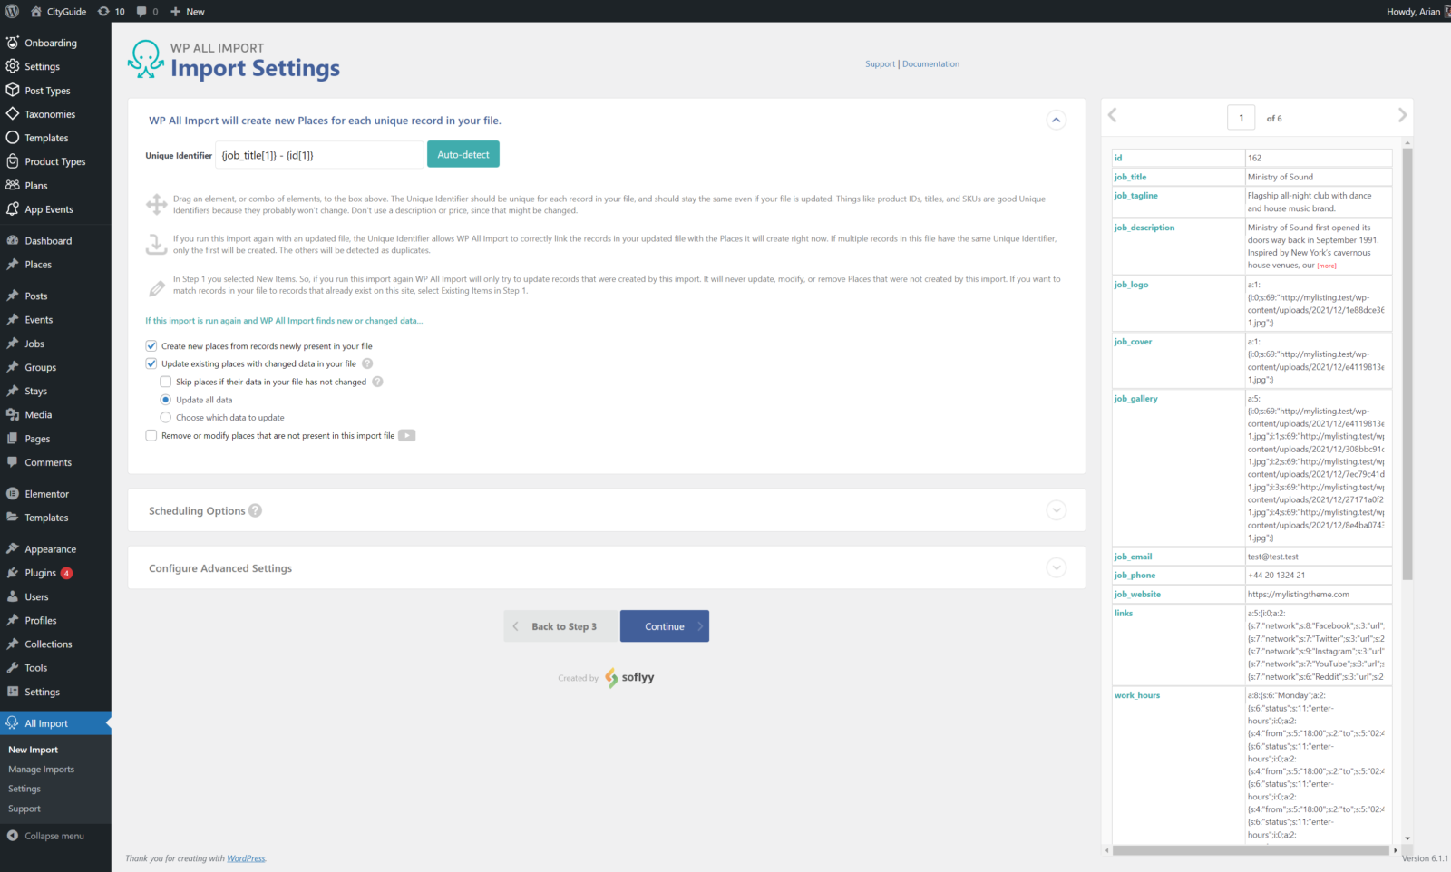Select 'Choose which data to update' radio
The height and width of the screenshot is (872, 1451).
tap(166, 417)
